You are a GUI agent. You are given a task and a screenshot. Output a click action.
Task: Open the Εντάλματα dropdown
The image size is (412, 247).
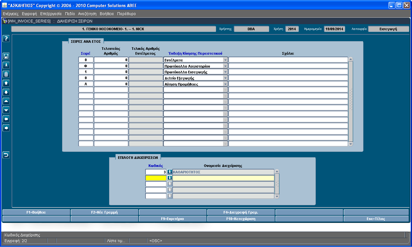(225, 60)
